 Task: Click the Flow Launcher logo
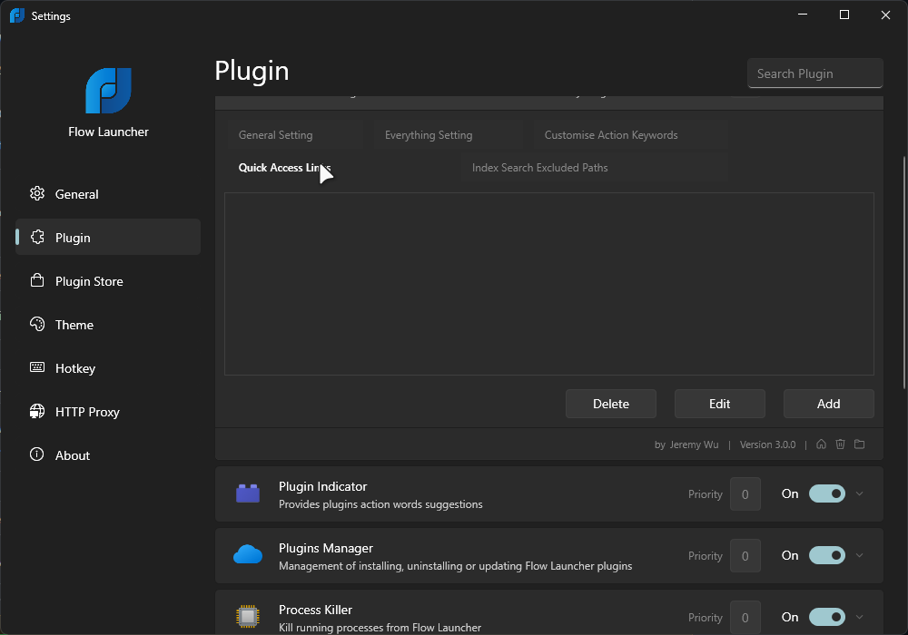point(108,91)
